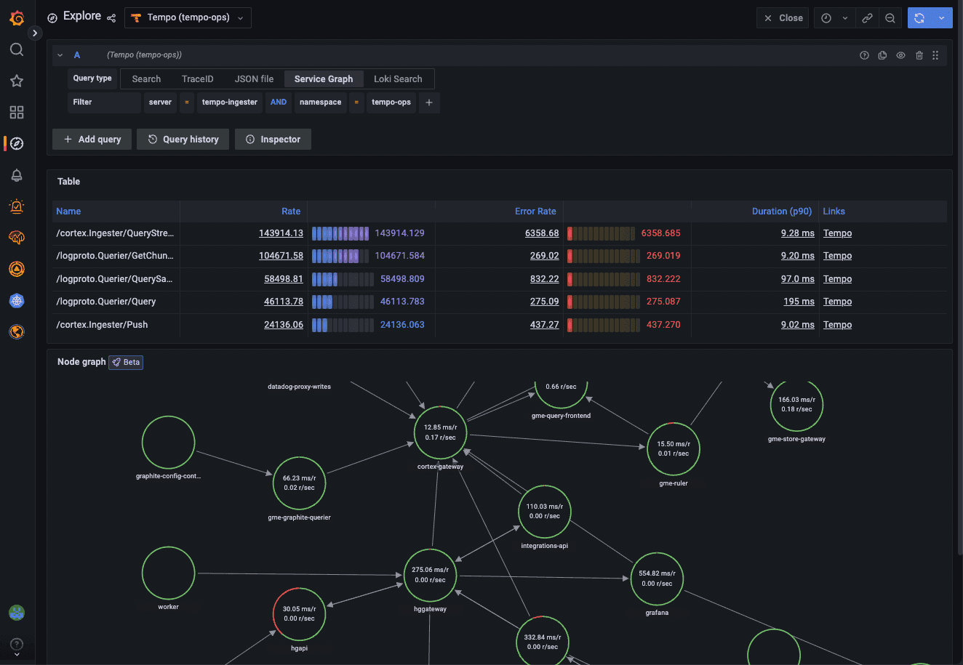Screen dimensions: 963x665
Task: Open the Starred dashboards sidebar icon
Action: 17,81
